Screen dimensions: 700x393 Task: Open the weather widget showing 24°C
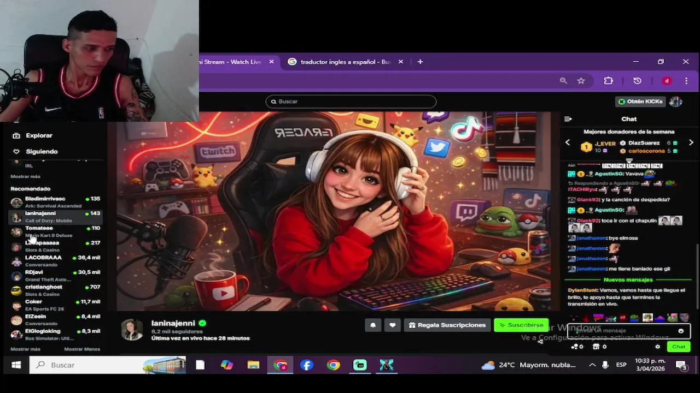(528, 365)
